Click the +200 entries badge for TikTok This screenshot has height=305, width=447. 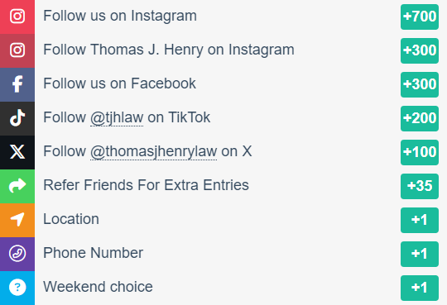[x=420, y=118]
